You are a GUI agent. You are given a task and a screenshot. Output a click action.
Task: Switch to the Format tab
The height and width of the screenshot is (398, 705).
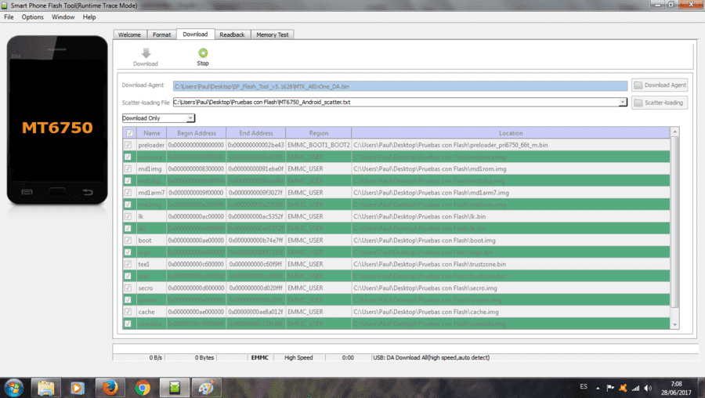161,34
